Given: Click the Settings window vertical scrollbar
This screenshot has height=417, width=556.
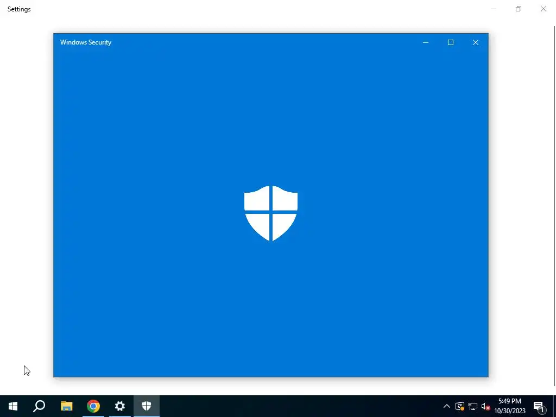Looking at the screenshot, I should [x=554, y=206].
